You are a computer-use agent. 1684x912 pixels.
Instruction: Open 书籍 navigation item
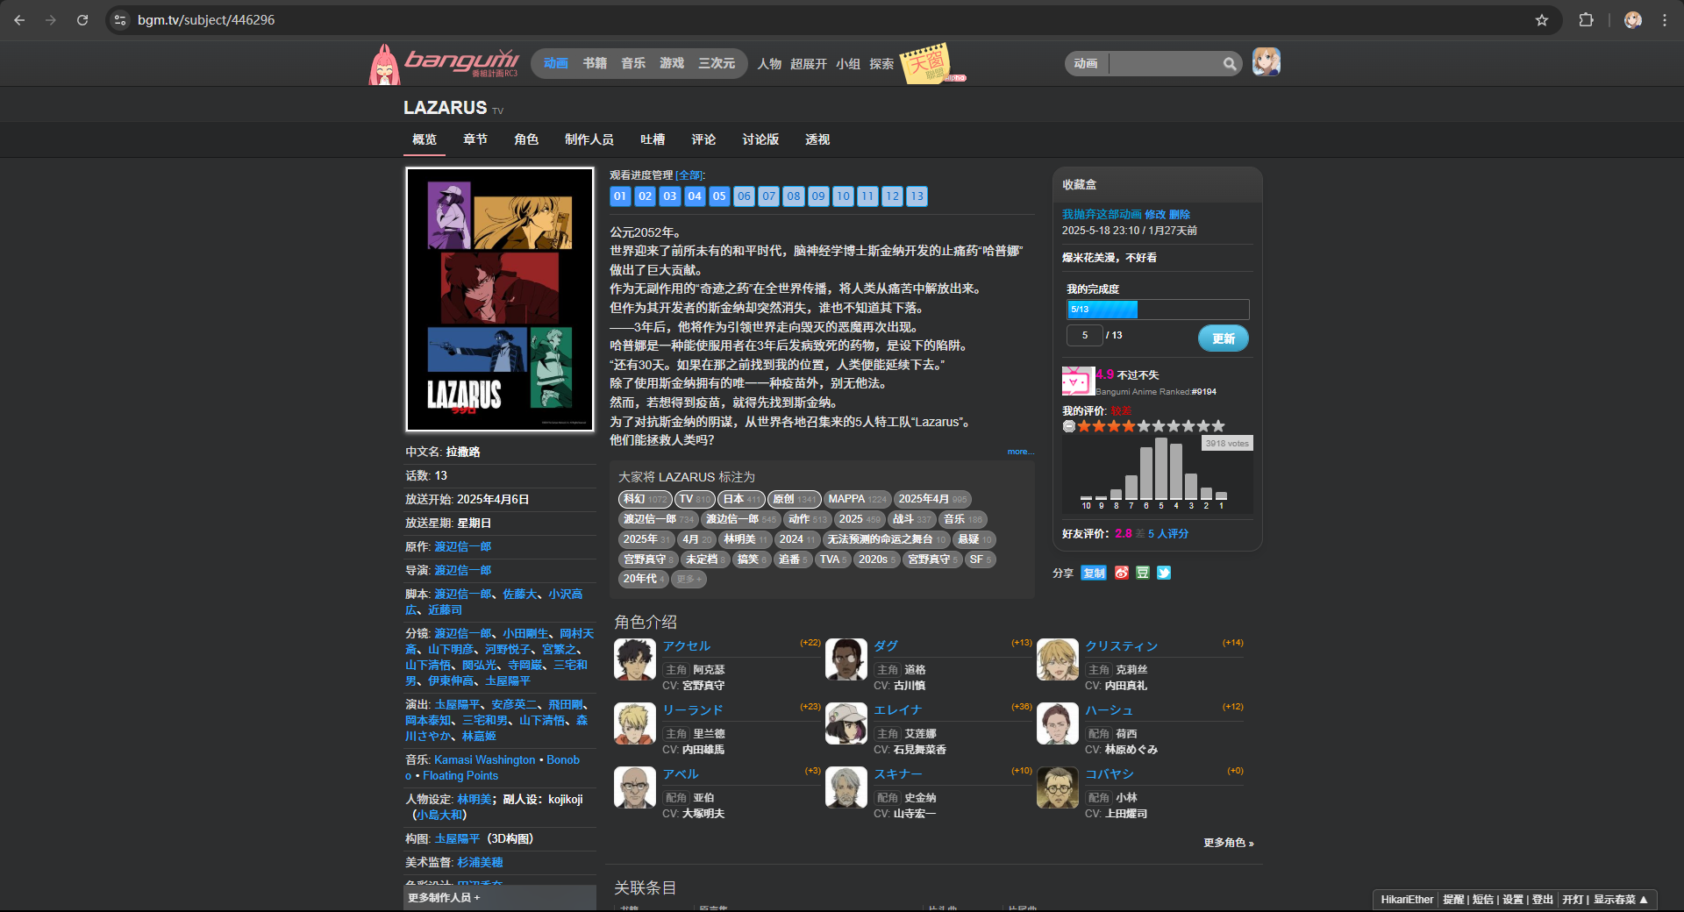[x=595, y=63]
